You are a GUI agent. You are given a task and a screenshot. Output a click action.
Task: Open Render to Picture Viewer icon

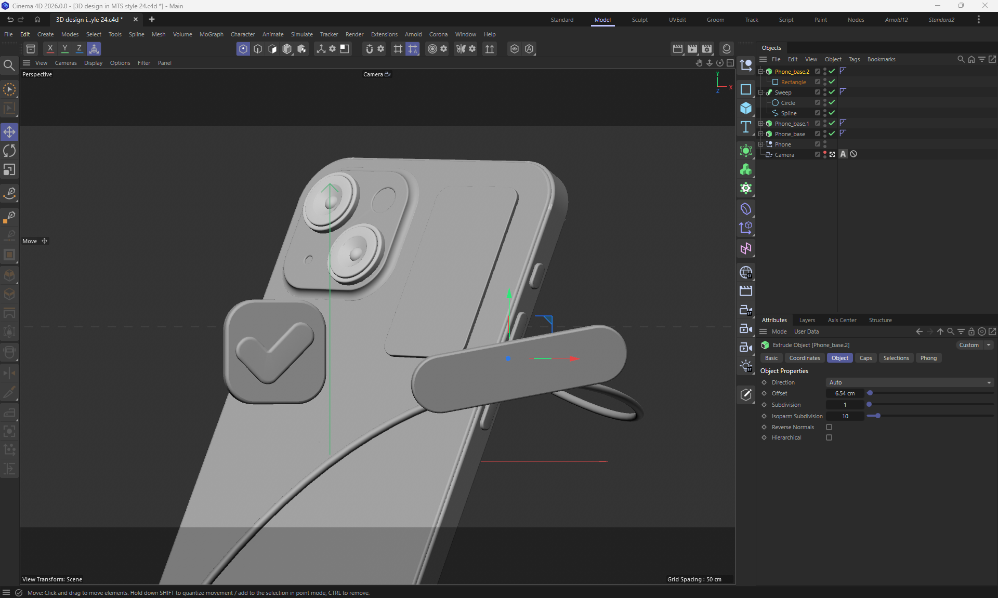coord(692,49)
